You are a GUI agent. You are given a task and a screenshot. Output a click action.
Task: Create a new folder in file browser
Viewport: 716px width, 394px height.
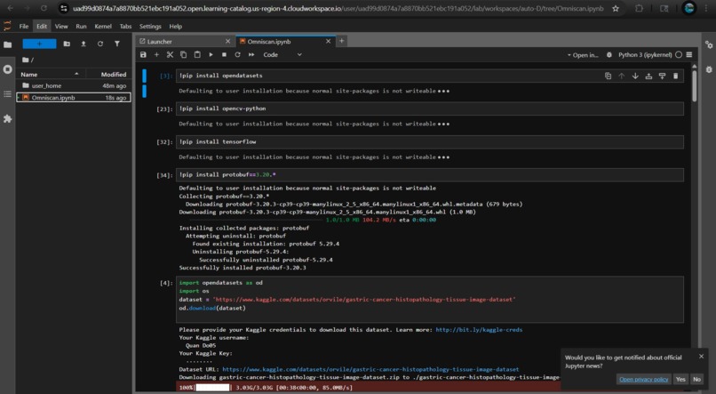pos(67,44)
